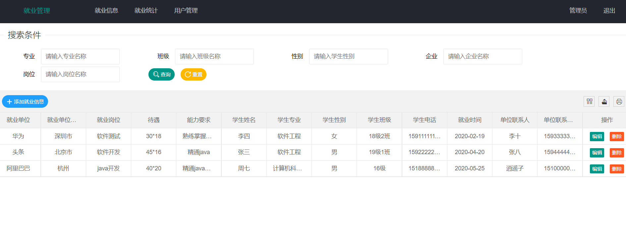Edit the 阿里巴巴 row

(x=597, y=169)
